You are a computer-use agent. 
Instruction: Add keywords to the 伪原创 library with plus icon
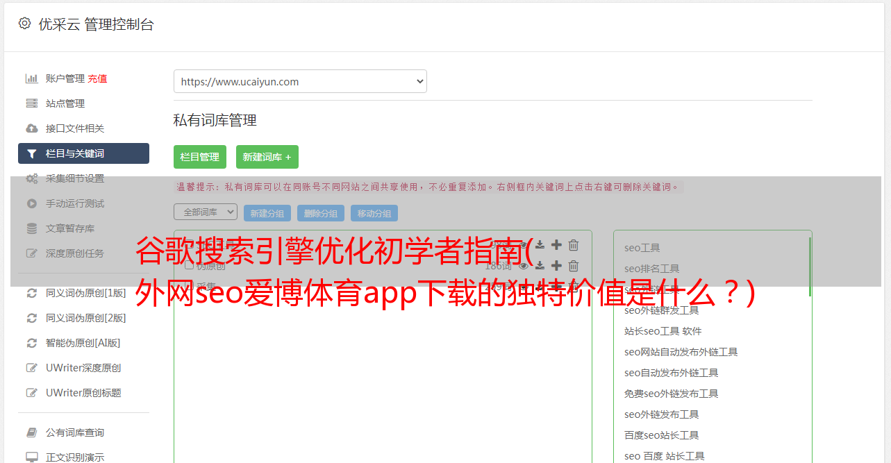[x=556, y=266]
